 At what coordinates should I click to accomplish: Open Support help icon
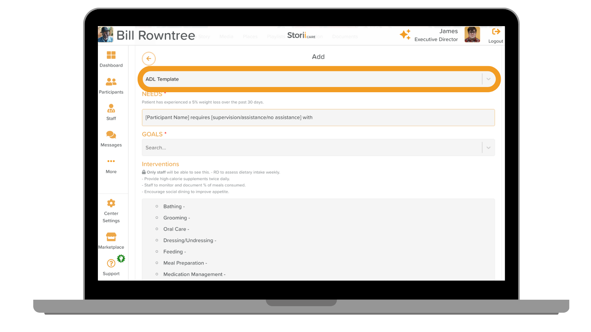[111, 263]
